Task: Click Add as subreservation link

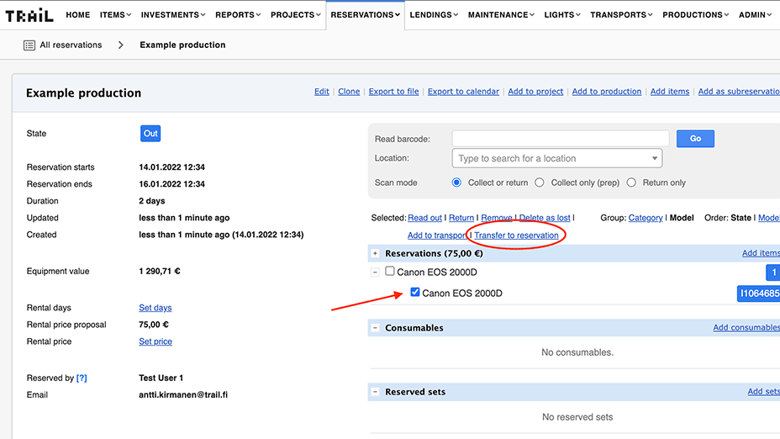Action: click(x=739, y=92)
